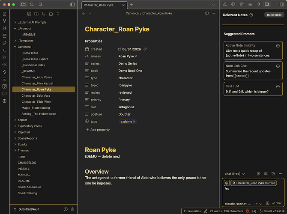The height and width of the screenshot is (214, 287).
Task: Open the Magic_Stonebinding note
Action: 36,108
